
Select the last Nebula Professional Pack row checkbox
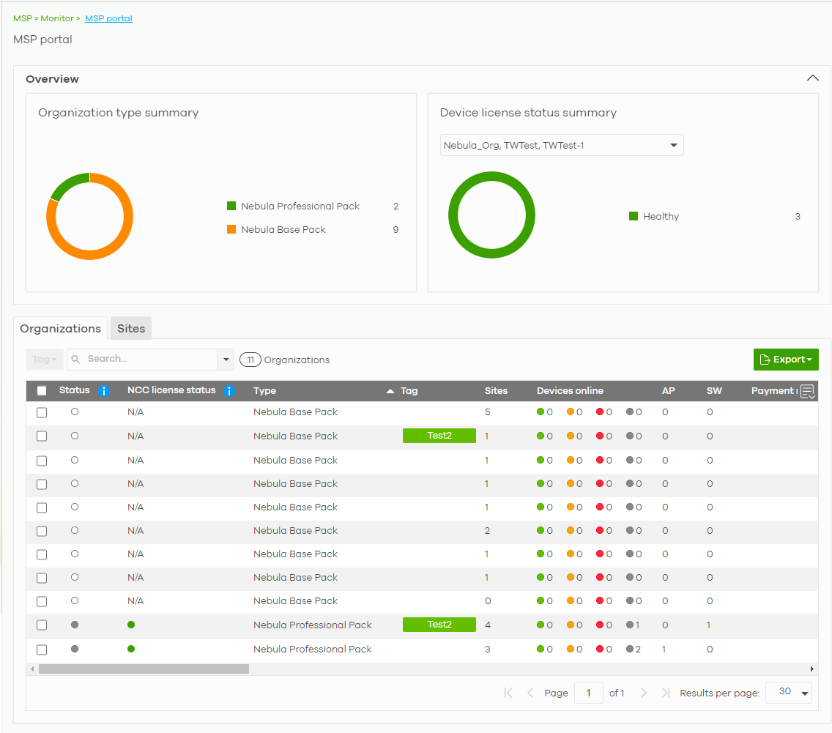pyautogui.click(x=42, y=650)
